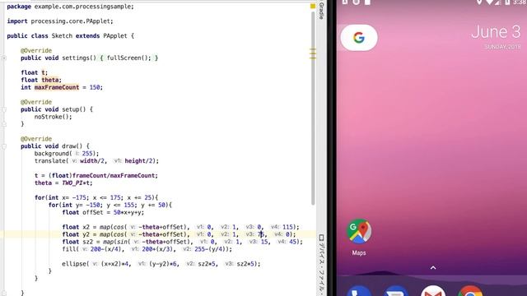The width and height of the screenshot is (527, 296).
Task: Click the TWO_PI constant
Action: coord(73,183)
